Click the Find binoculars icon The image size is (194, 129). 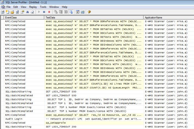click(27, 12)
